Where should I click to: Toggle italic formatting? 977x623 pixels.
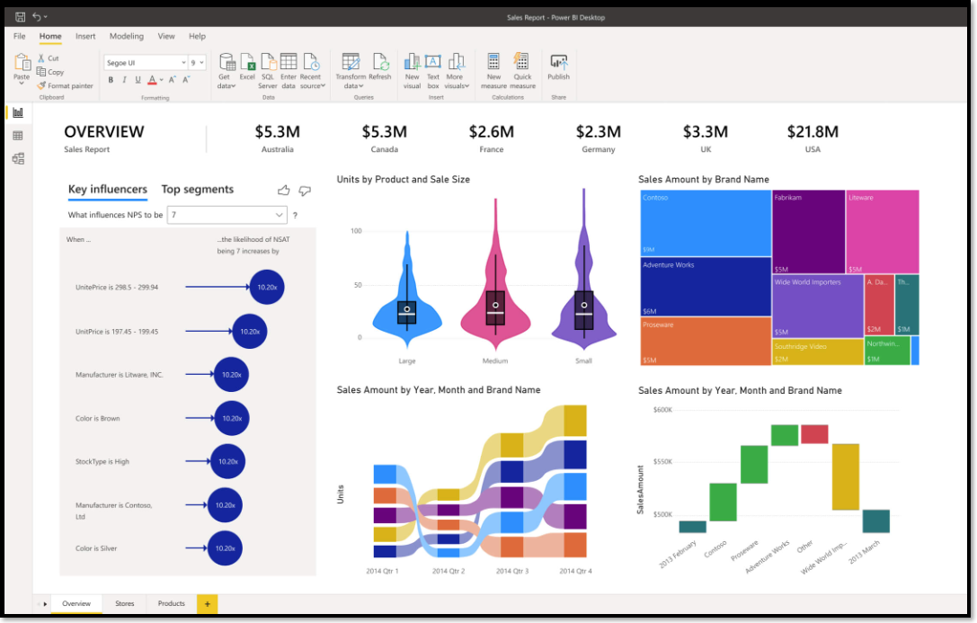[124, 80]
